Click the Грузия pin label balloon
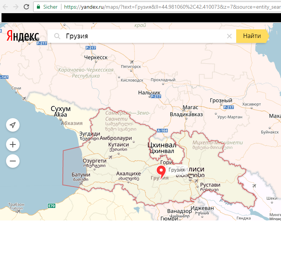This screenshot has height=269, width=281. pos(177,170)
